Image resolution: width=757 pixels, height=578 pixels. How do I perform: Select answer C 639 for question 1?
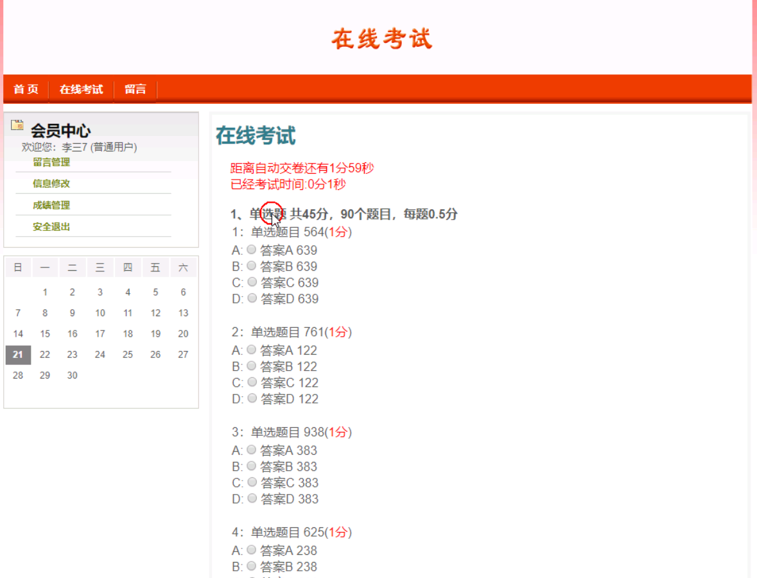coord(251,281)
